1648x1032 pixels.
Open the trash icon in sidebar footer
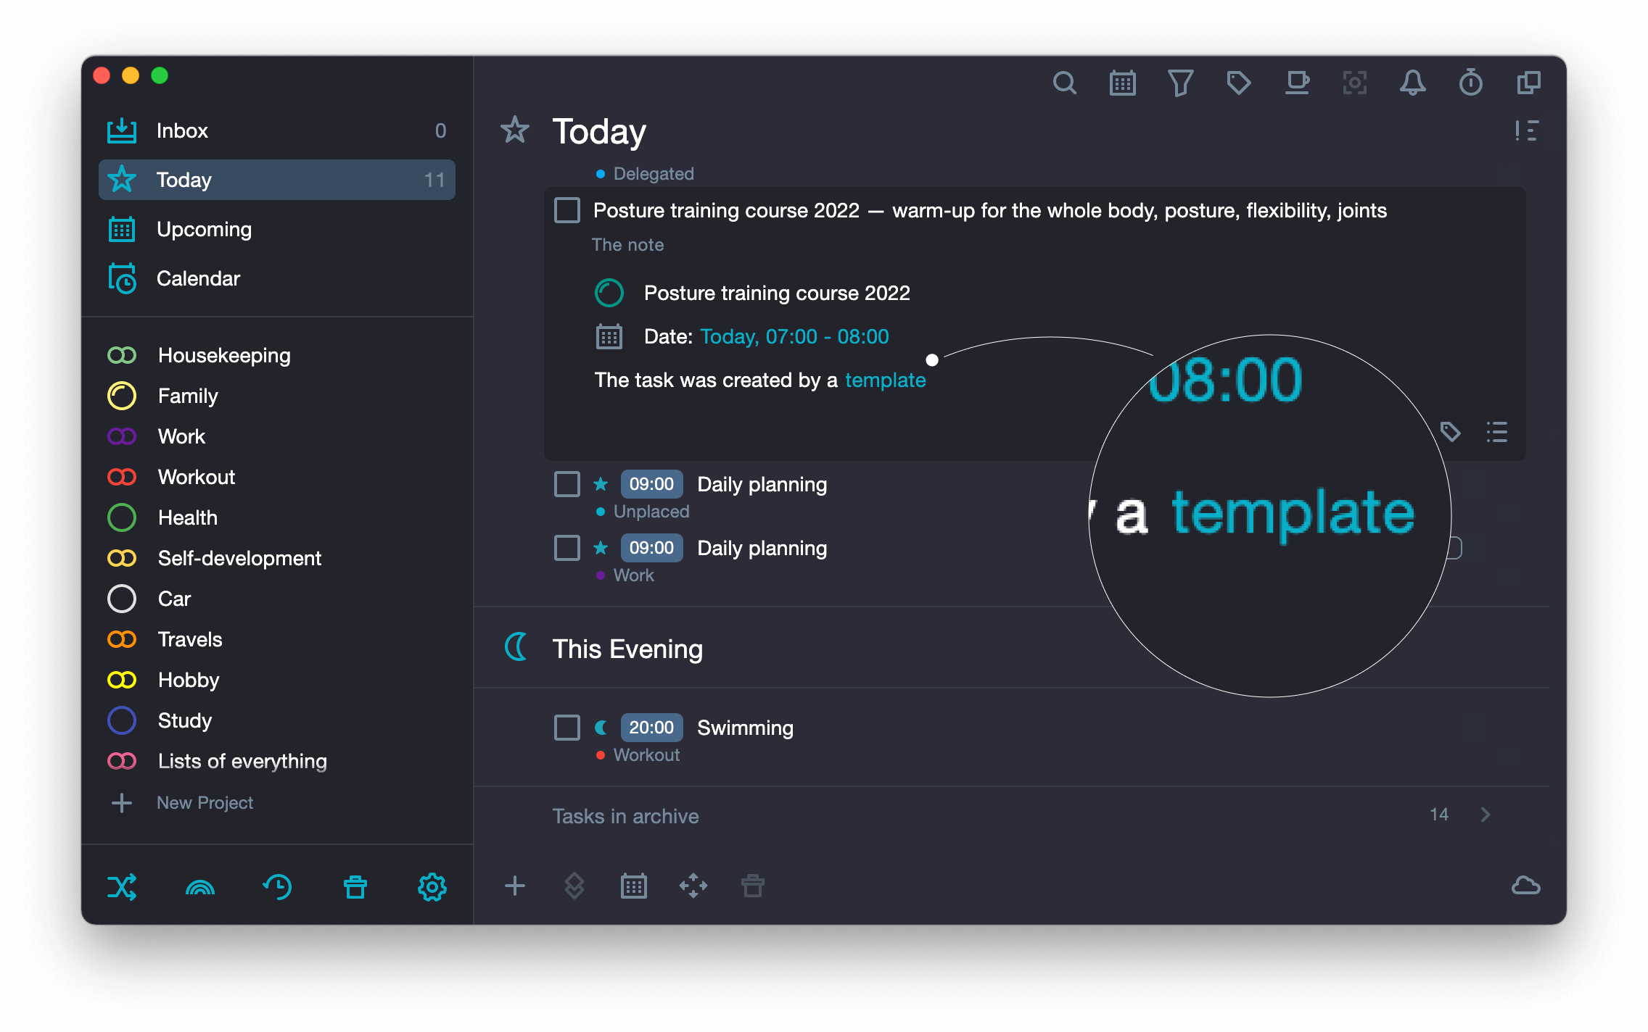[x=355, y=886]
